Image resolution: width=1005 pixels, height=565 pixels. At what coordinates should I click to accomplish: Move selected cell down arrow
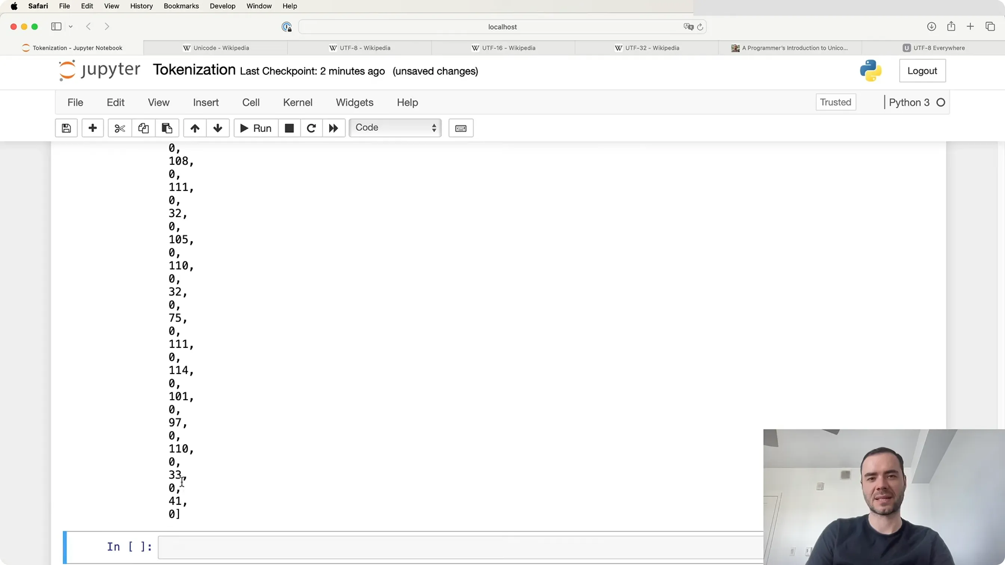click(x=218, y=128)
